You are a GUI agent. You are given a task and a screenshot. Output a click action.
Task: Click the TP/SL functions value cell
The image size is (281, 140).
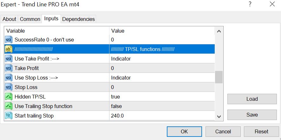click(x=162, y=49)
